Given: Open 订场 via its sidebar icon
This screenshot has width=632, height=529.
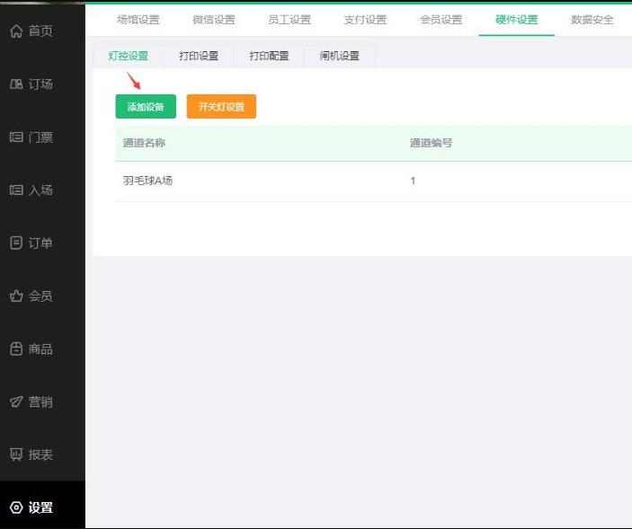Looking at the screenshot, I should click(x=16, y=84).
